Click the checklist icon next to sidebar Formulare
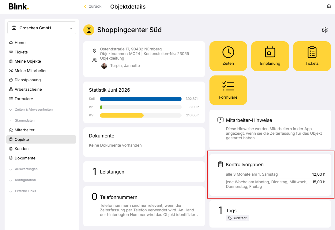Screen dimensions: 335x230 pos(11,99)
